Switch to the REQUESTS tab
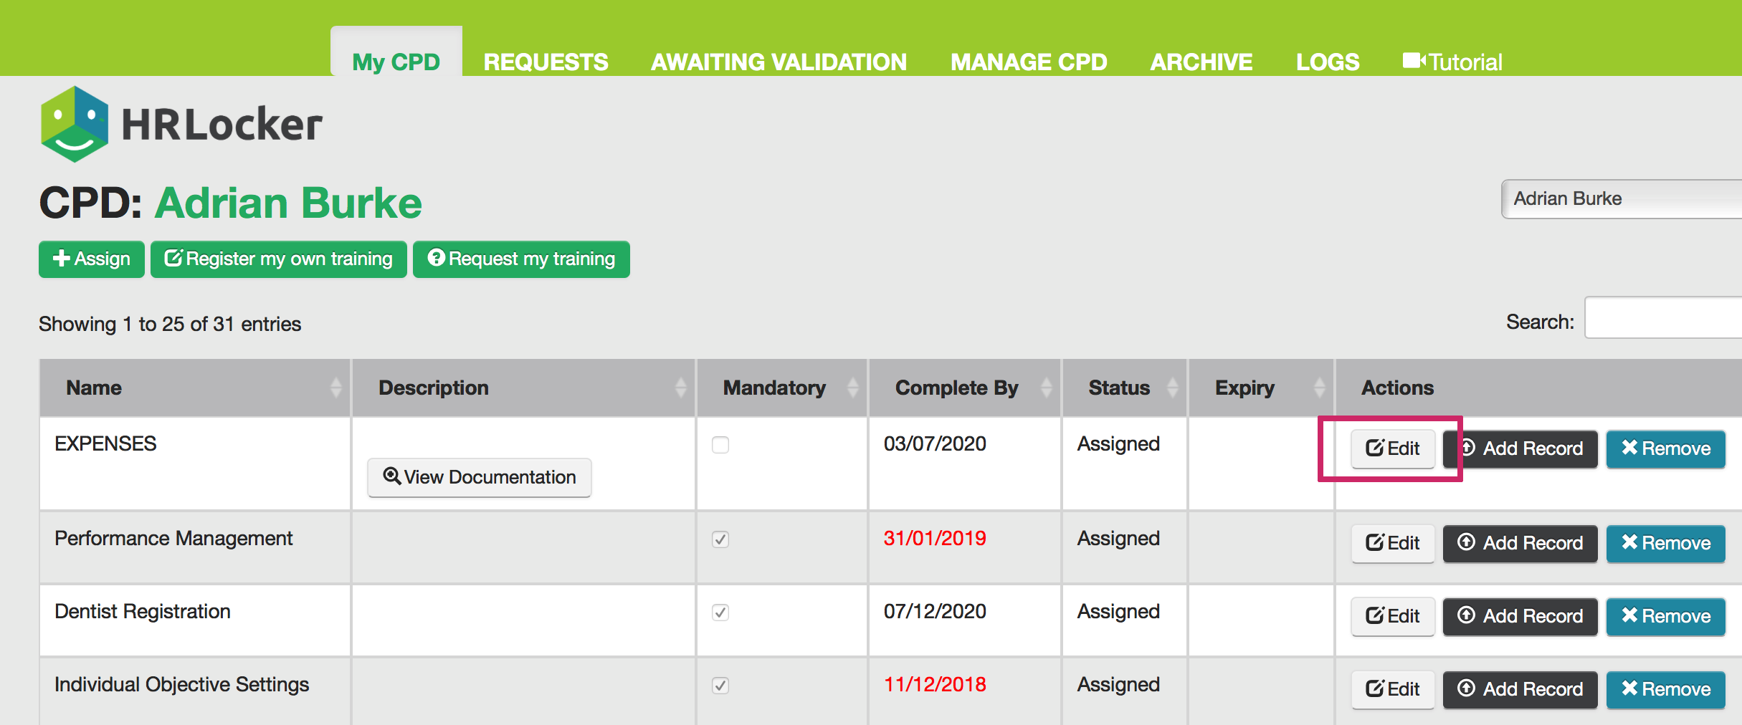The height and width of the screenshot is (725, 1742). pyautogui.click(x=546, y=62)
